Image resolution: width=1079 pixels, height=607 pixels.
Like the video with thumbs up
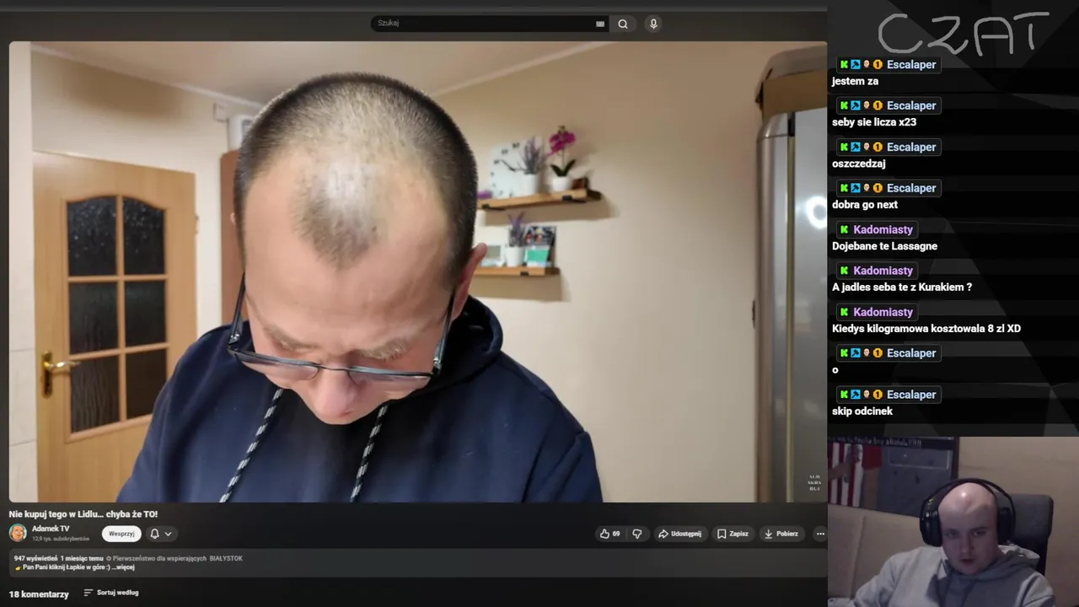(x=610, y=534)
